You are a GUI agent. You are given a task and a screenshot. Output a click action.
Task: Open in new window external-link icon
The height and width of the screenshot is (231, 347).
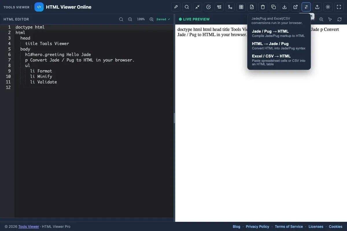pyautogui.click(x=295, y=7)
